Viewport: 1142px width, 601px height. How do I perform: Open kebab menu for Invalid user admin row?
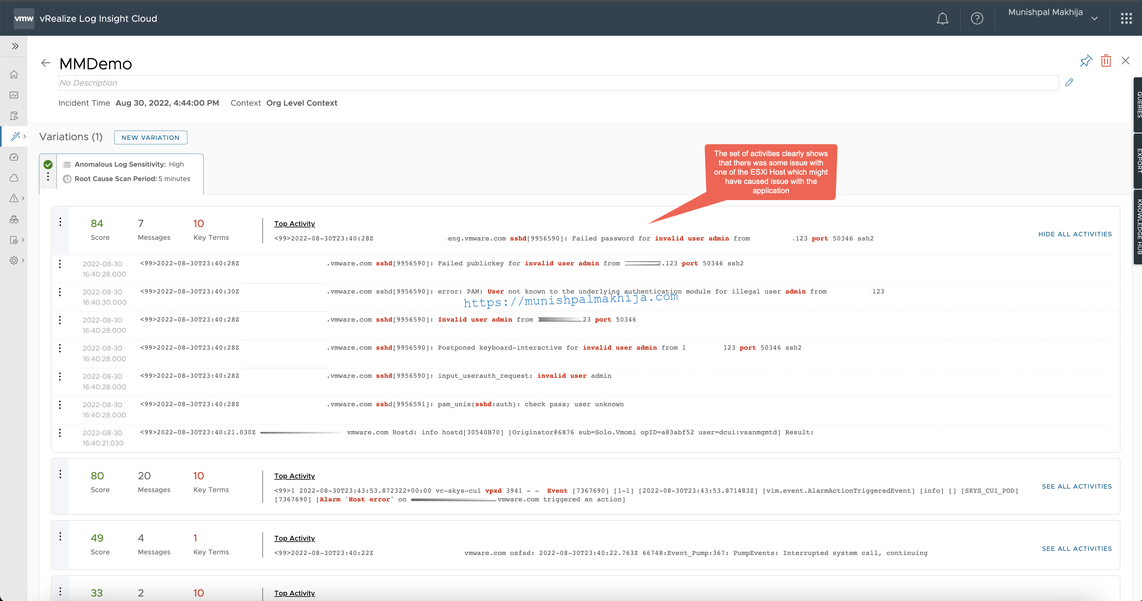click(x=60, y=320)
